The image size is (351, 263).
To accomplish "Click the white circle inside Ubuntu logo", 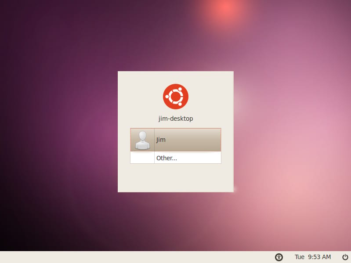I will tap(176, 97).
